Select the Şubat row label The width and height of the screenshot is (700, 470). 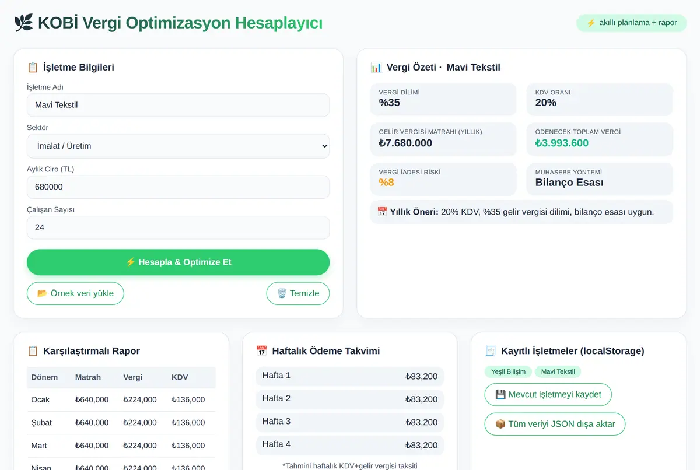pos(40,423)
